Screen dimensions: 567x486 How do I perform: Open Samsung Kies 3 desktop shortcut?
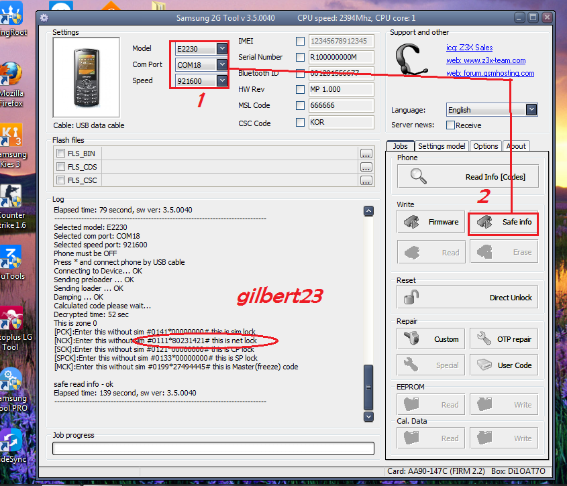[x=11, y=146]
